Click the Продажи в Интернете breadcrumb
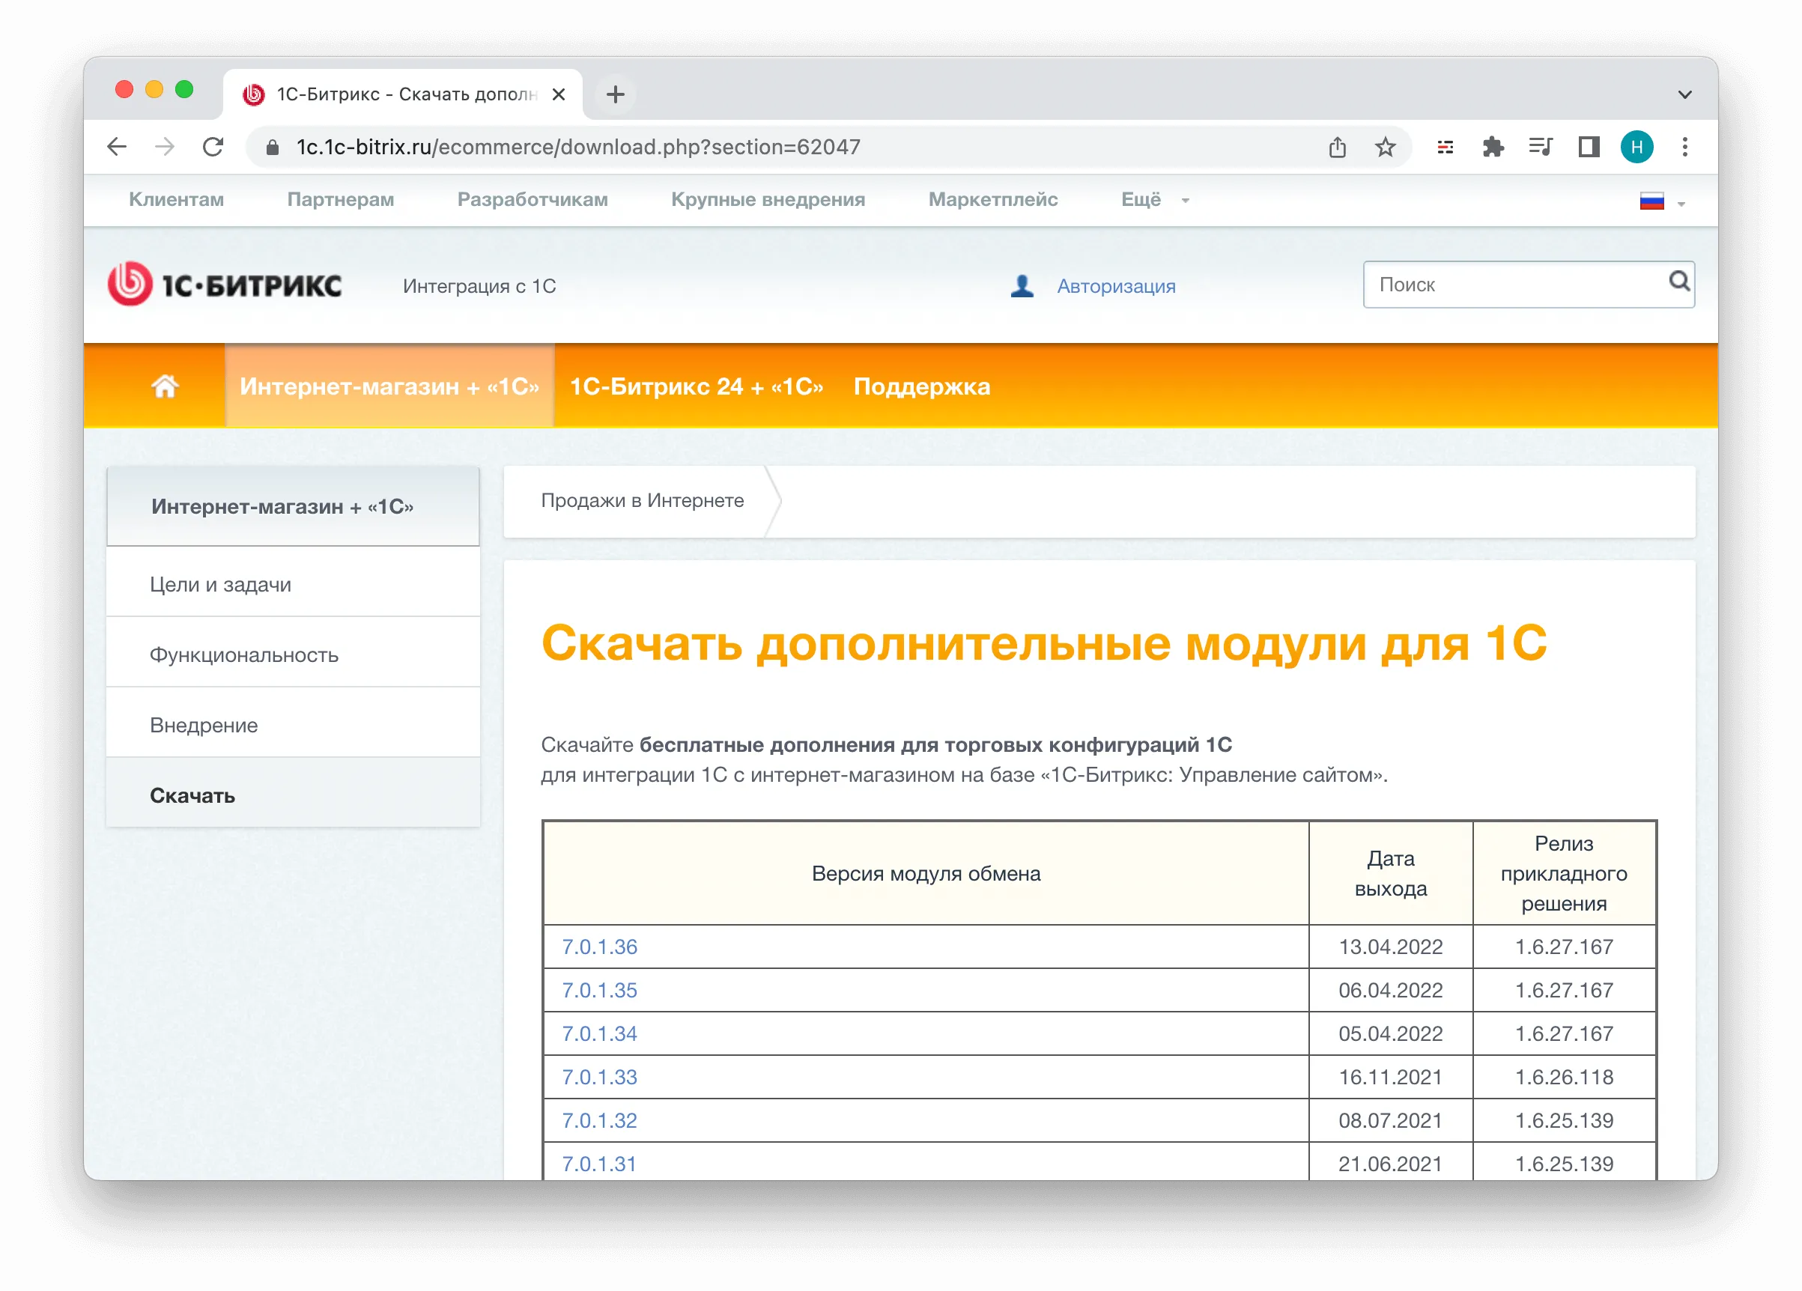 point(642,500)
